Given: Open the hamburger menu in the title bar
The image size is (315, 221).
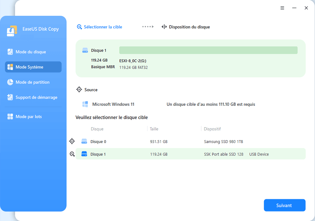Looking at the screenshot, I should [282, 8].
